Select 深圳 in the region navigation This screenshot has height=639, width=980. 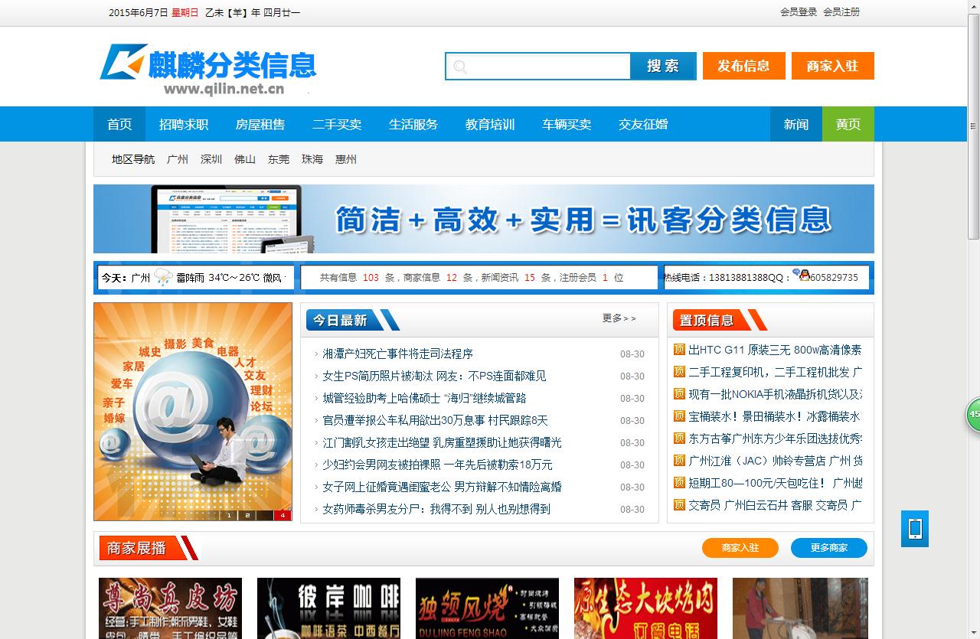point(211,159)
